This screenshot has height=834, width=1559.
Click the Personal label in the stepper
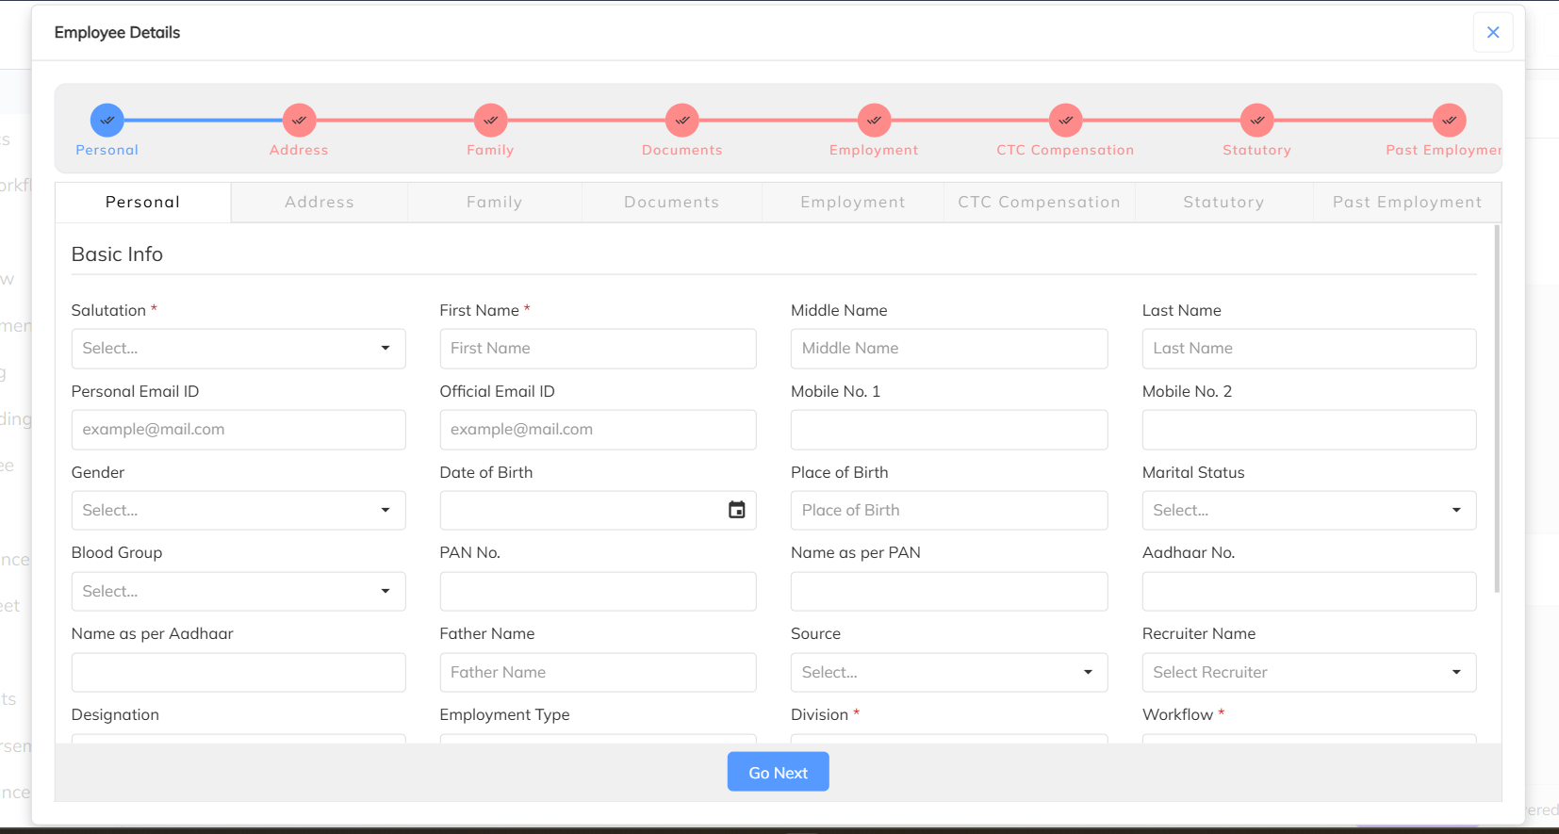click(x=107, y=150)
